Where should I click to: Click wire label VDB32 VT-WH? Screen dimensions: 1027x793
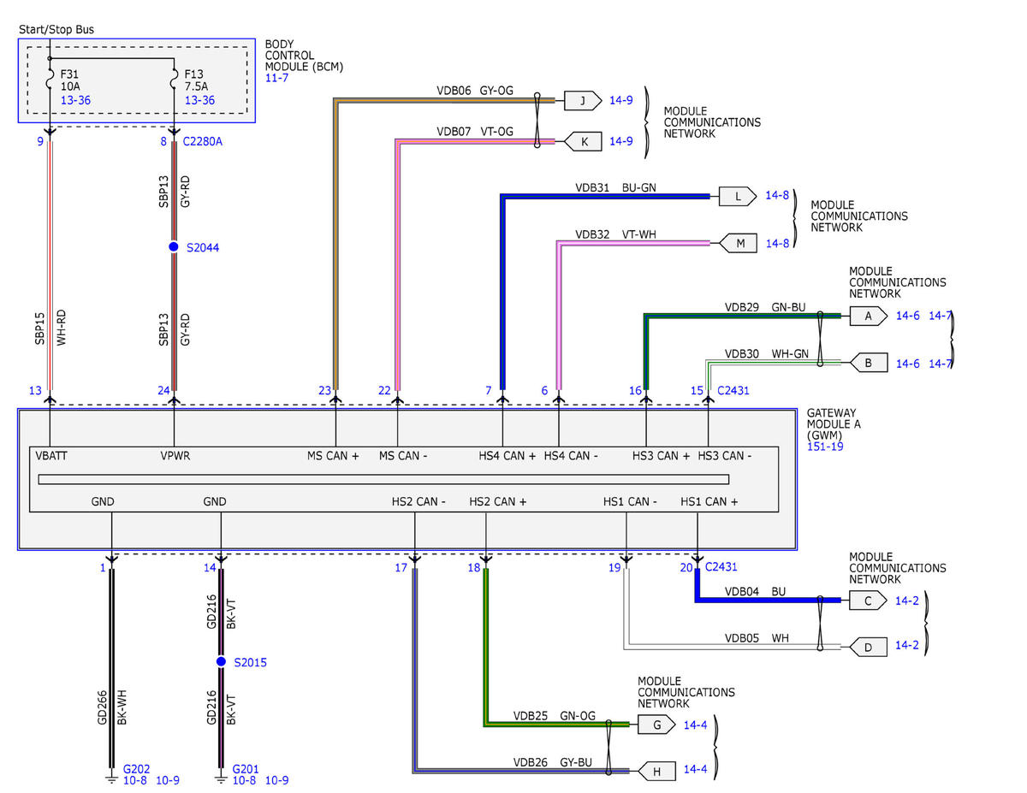[x=616, y=234]
